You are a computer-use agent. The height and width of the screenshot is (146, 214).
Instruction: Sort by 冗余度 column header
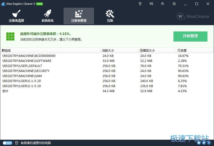(195, 51)
